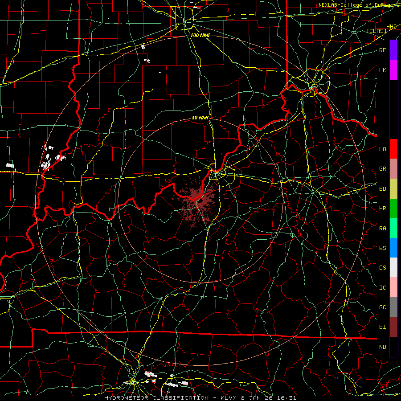The width and height of the screenshot is (401, 401).
Task: Click the NEXLAB-College of DuPage header text
Action: [360, 5]
